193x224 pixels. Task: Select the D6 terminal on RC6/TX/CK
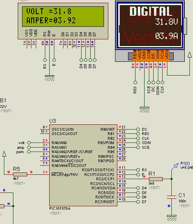(x=138, y=197)
